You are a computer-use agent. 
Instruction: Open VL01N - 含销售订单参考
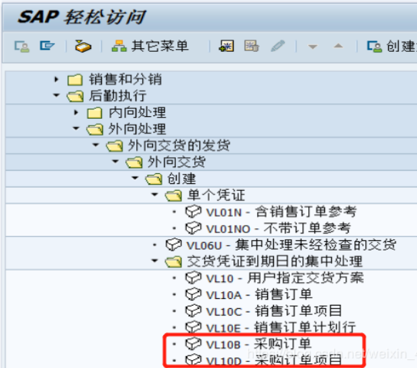point(281,212)
